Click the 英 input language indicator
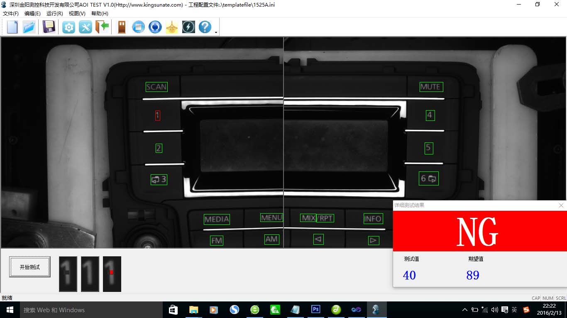Screen dimensions: 567x318 click(514, 310)
